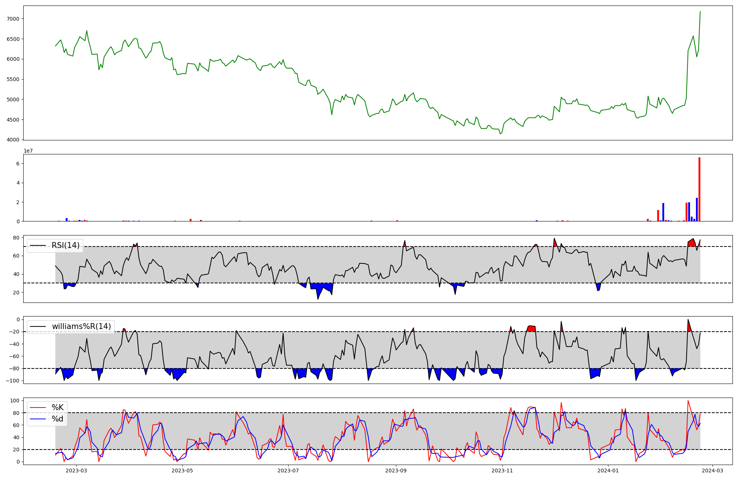Click the blue %d legend line sample

click(38, 419)
